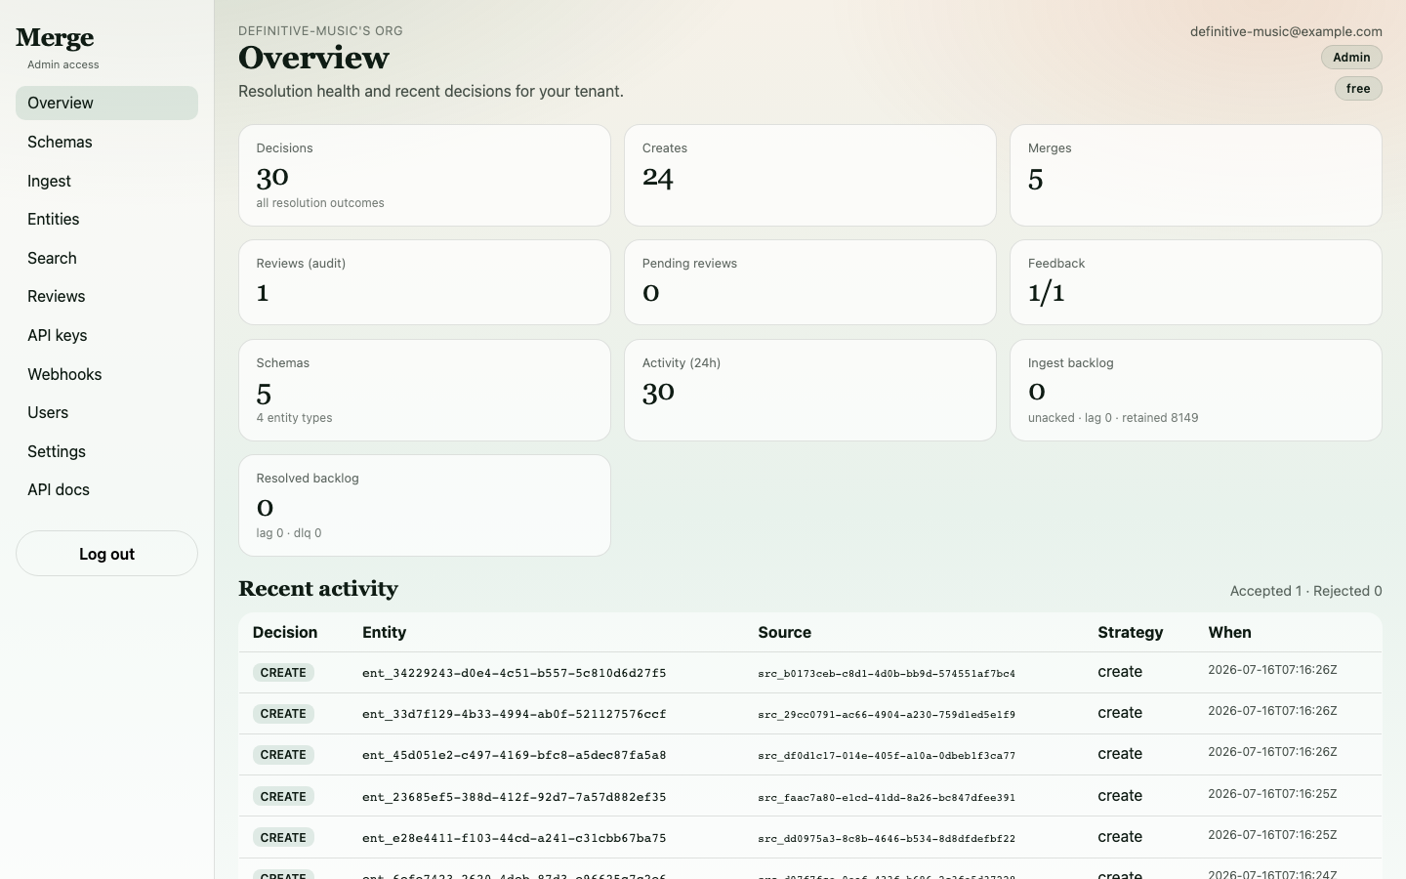
Task: Open the Users page
Action: tap(106, 412)
